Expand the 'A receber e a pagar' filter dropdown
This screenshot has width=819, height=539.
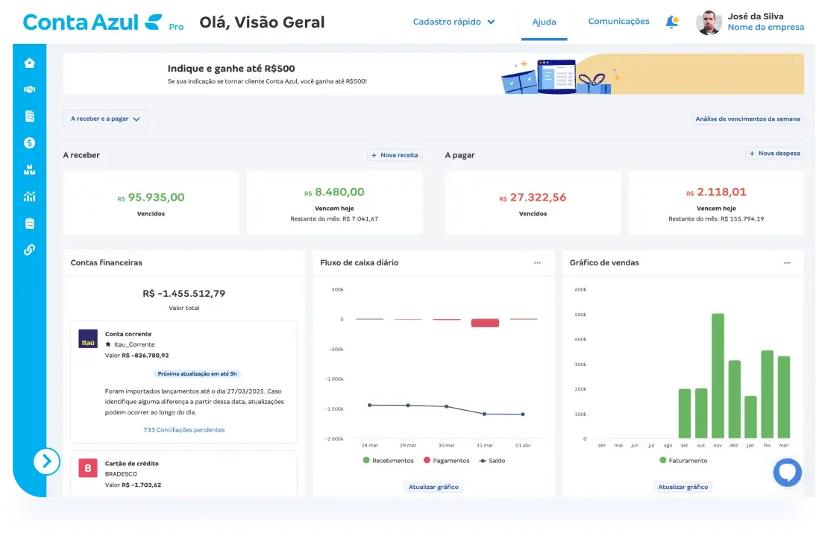click(104, 118)
